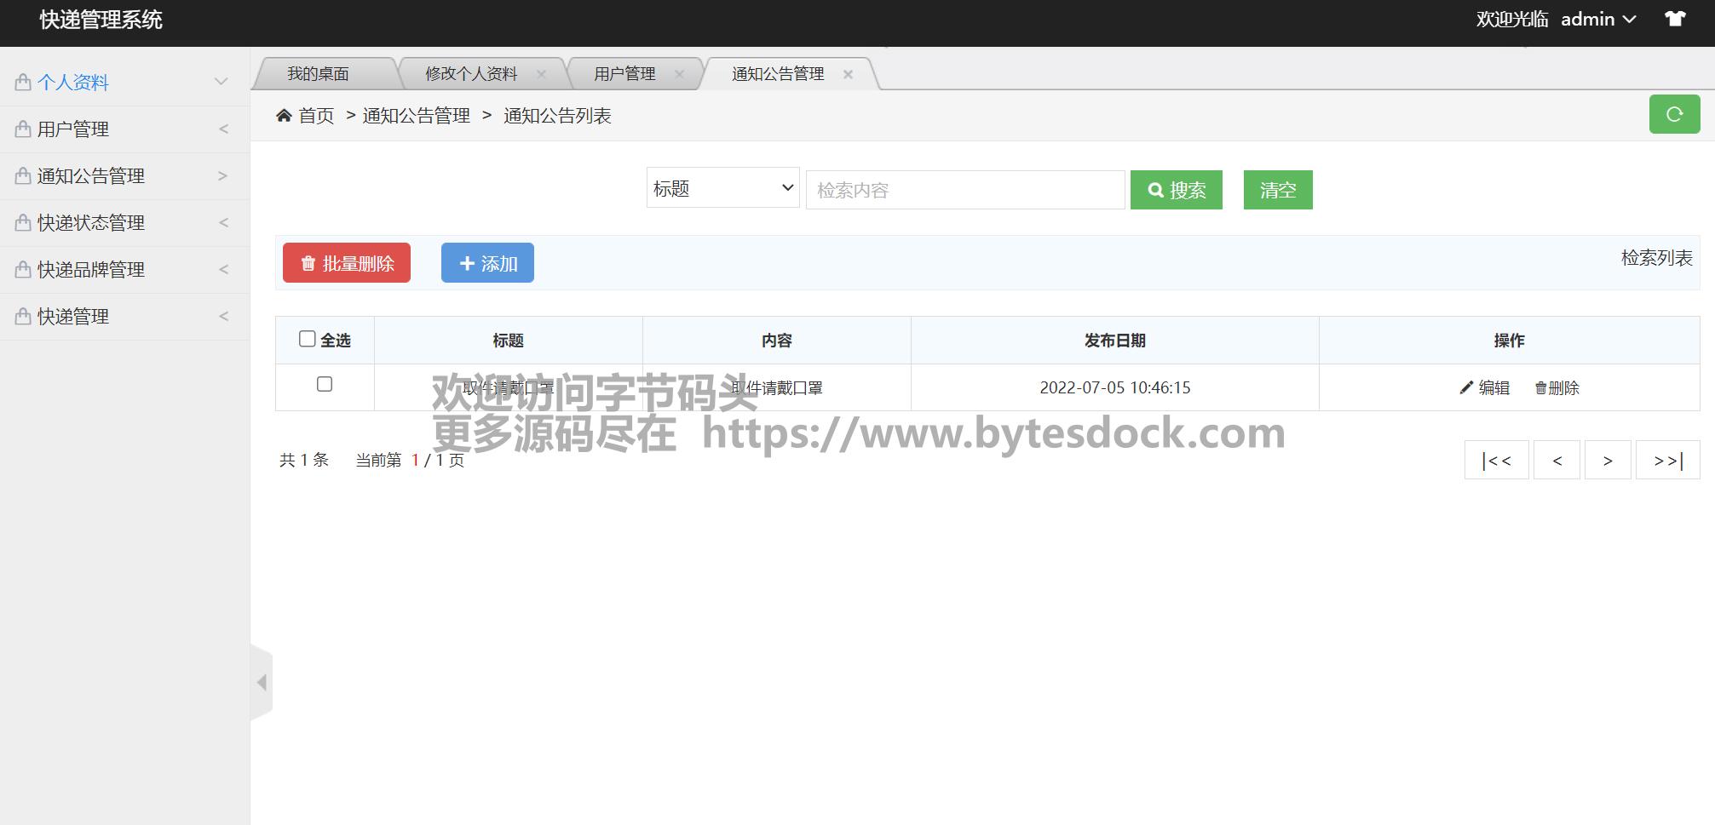This screenshot has width=1715, height=825.
Task: Click the shirt skin icon in header
Action: tap(1675, 19)
